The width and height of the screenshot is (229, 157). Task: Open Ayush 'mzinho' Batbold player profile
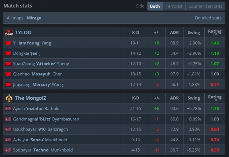point(36,109)
